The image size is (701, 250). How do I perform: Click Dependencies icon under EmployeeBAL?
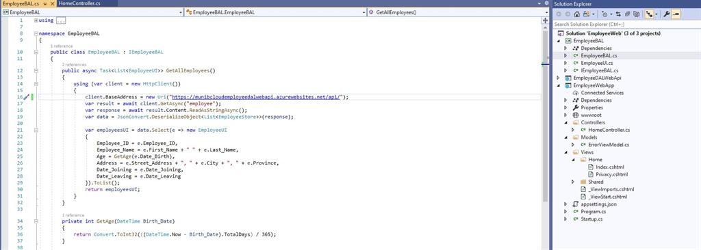576,48
